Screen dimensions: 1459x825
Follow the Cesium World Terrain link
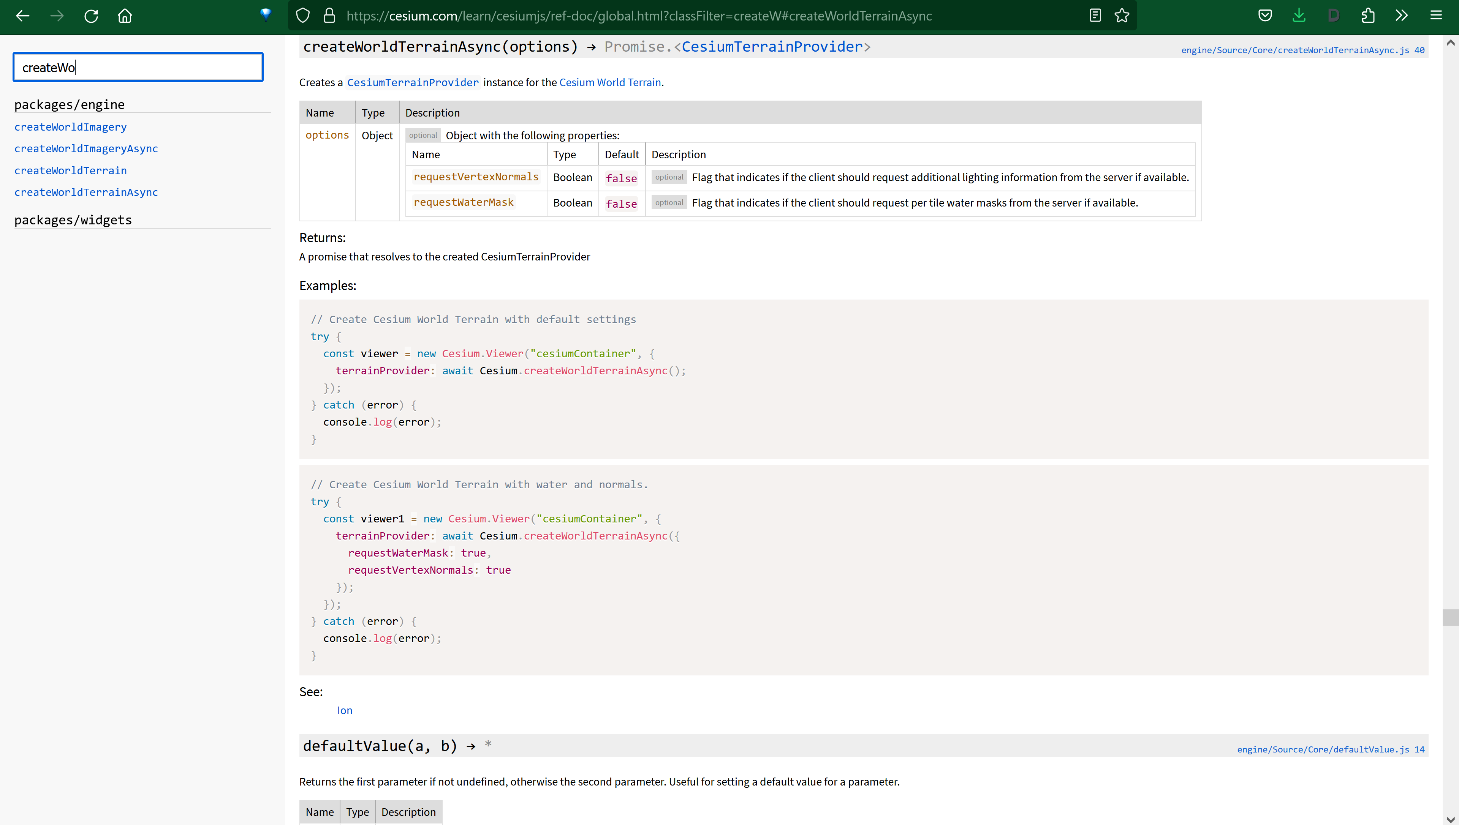(x=609, y=83)
